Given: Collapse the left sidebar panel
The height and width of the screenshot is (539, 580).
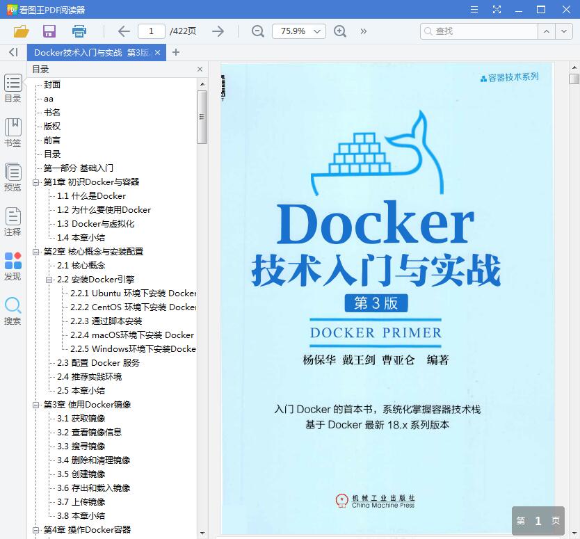Looking at the screenshot, I should point(13,52).
